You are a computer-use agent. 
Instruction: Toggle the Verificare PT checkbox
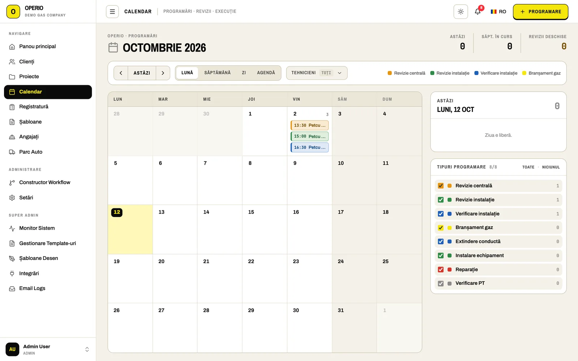point(441,283)
